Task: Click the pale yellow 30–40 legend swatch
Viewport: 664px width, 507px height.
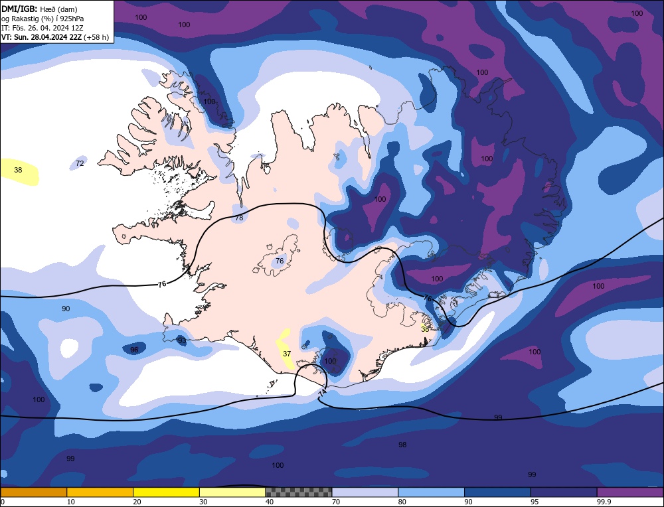Action: coord(232,492)
